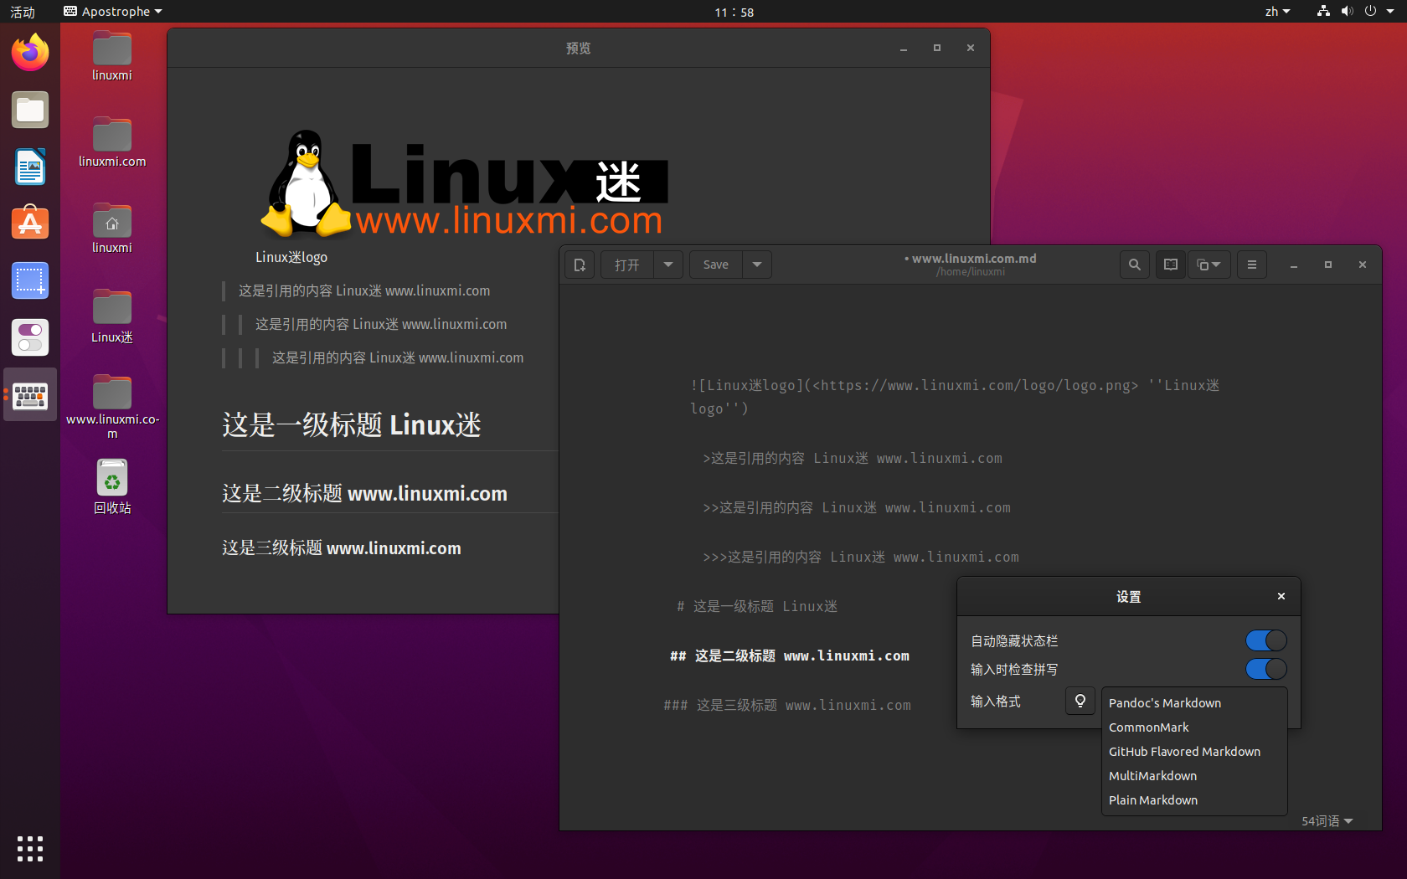Select the linuxmi desktop folder at top
This screenshot has width=1407, height=879.
click(x=112, y=56)
